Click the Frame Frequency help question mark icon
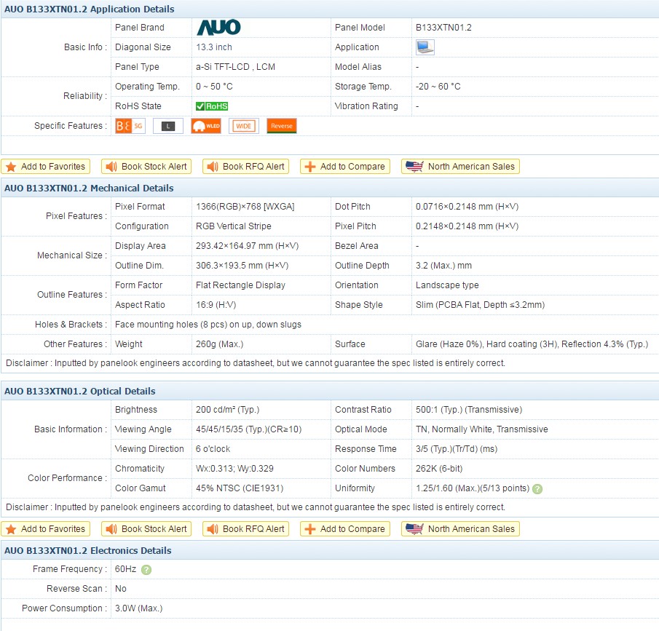The width and height of the screenshot is (659, 631). 146,570
